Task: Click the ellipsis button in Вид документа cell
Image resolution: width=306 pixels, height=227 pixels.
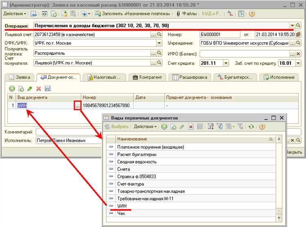Action: point(77,106)
